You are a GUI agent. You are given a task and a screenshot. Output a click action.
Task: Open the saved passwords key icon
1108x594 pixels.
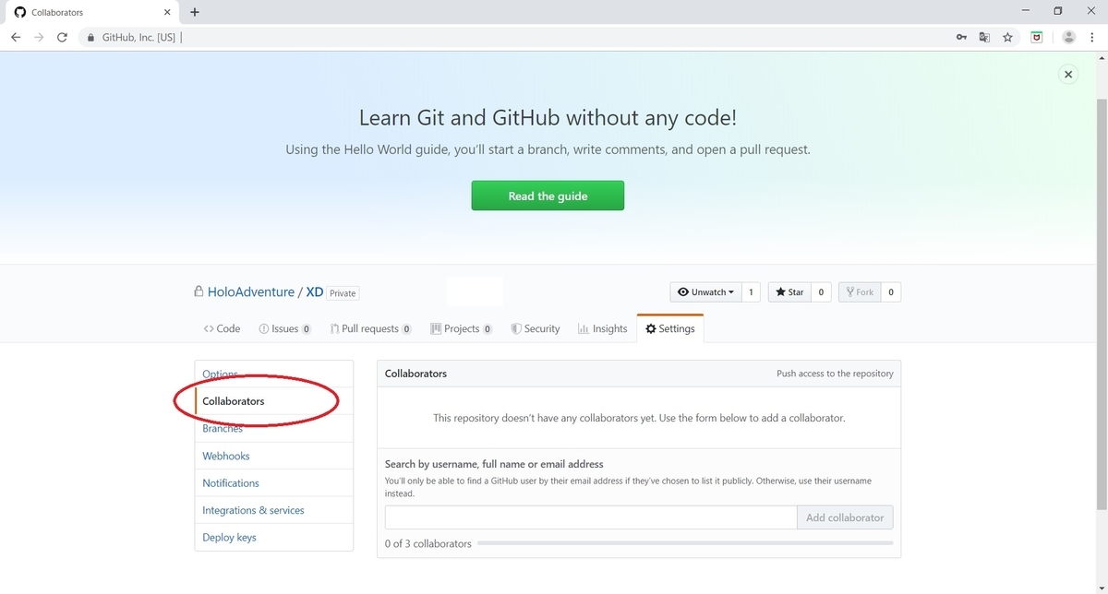tap(961, 38)
